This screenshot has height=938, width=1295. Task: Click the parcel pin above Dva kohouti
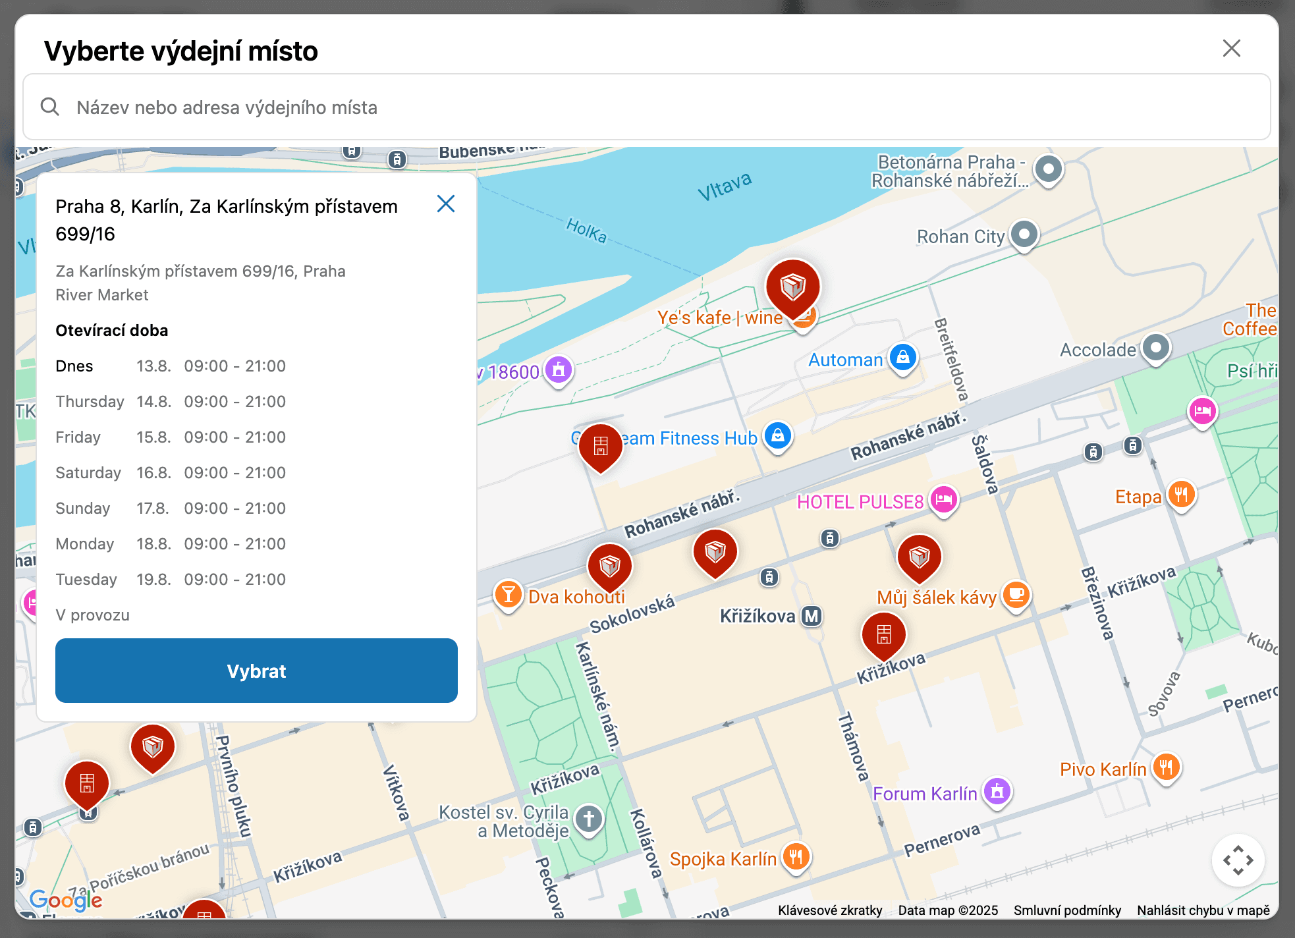pos(609,565)
